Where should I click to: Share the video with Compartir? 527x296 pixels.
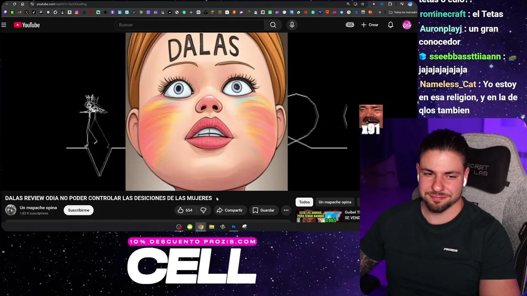click(x=230, y=210)
